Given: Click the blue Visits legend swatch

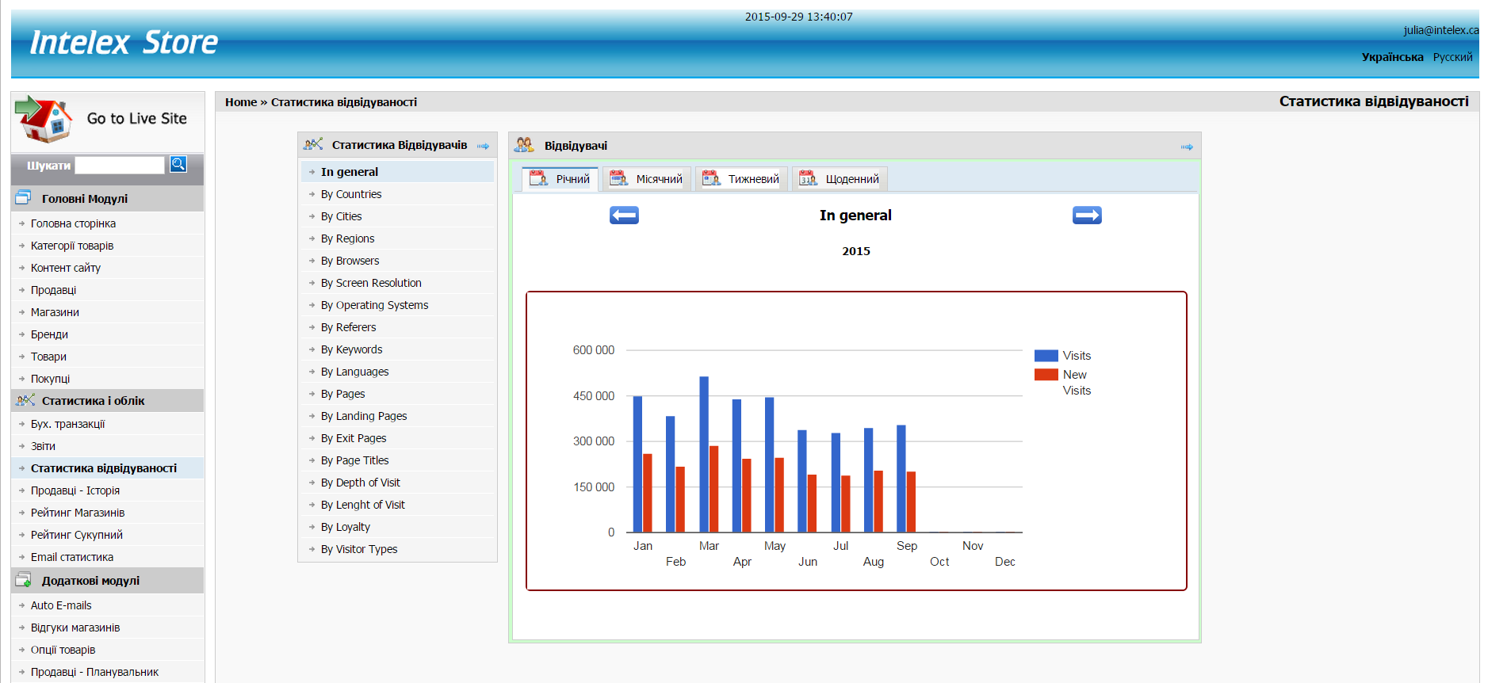Looking at the screenshot, I should (x=1046, y=356).
